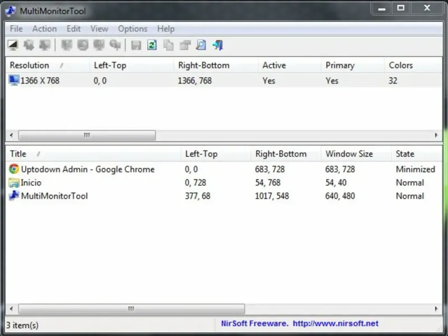Open the http://www.nirsoft.net link
Screen dimensions: 448x336
pos(335,324)
